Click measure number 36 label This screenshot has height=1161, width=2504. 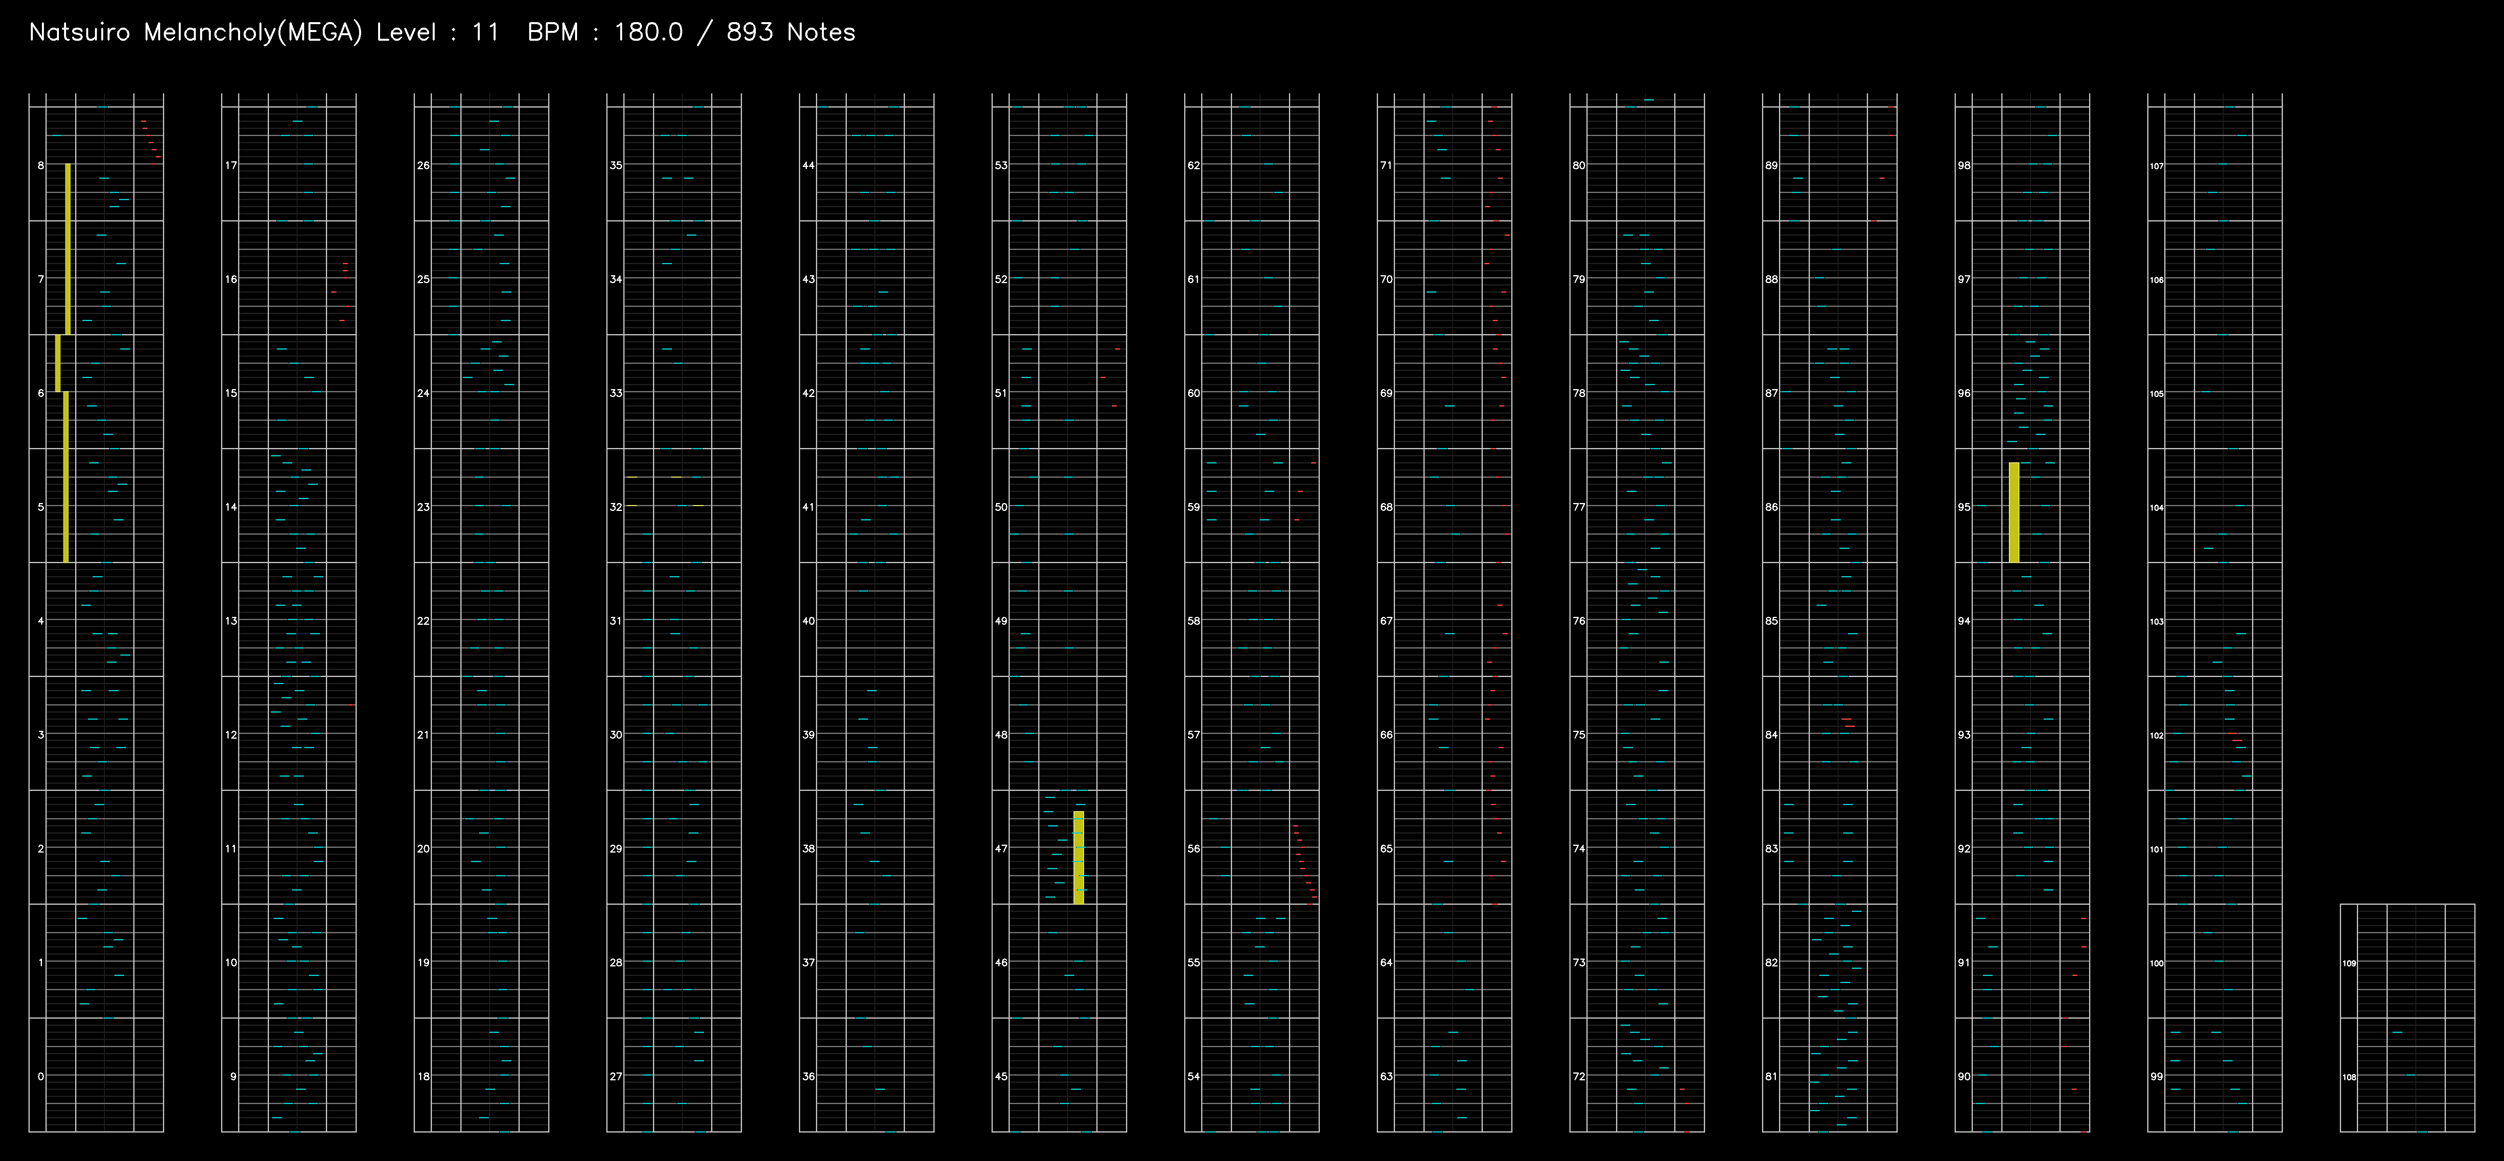pos(809,1076)
